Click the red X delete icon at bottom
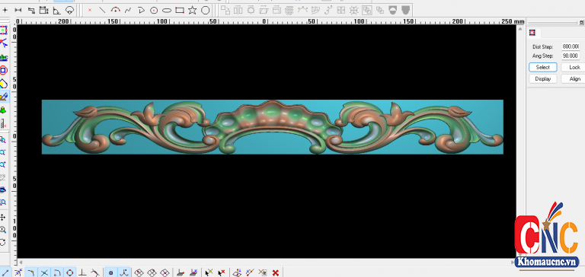Viewport: 585px width, 277px height. click(x=276, y=272)
